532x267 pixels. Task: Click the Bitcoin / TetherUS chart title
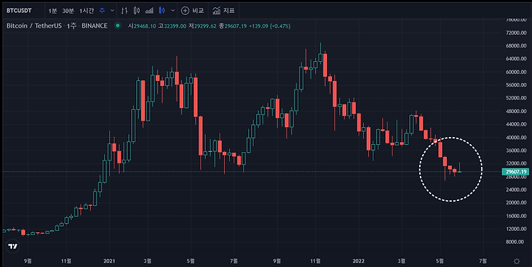(x=34, y=26)
